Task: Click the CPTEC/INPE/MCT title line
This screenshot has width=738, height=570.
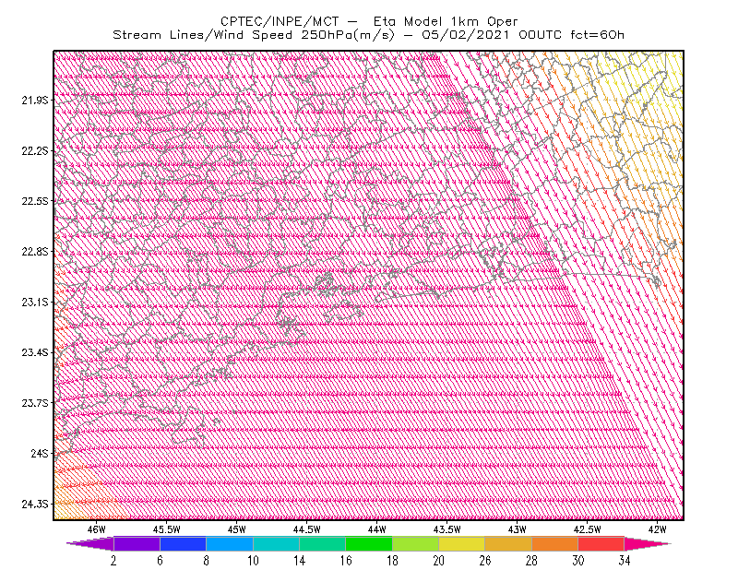Action: click(369, 21)
